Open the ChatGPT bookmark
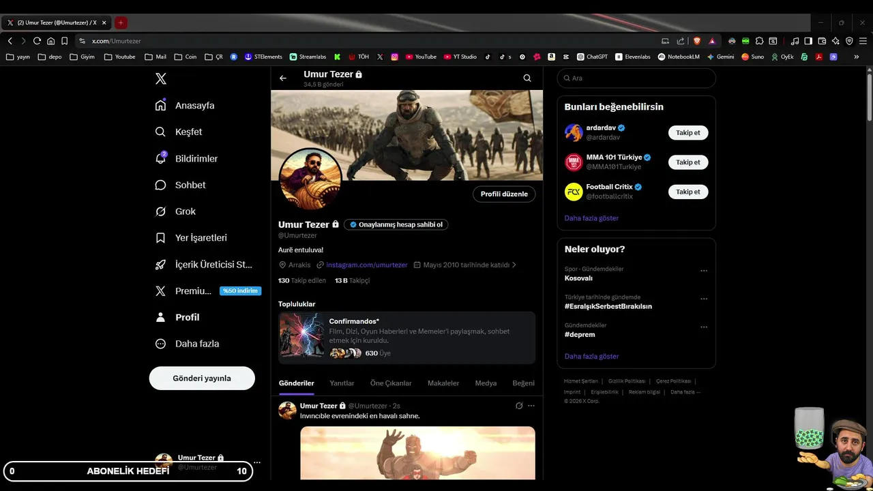Image resolution: width=873 pixels, height=491 pixels. (x=592, y=57)
